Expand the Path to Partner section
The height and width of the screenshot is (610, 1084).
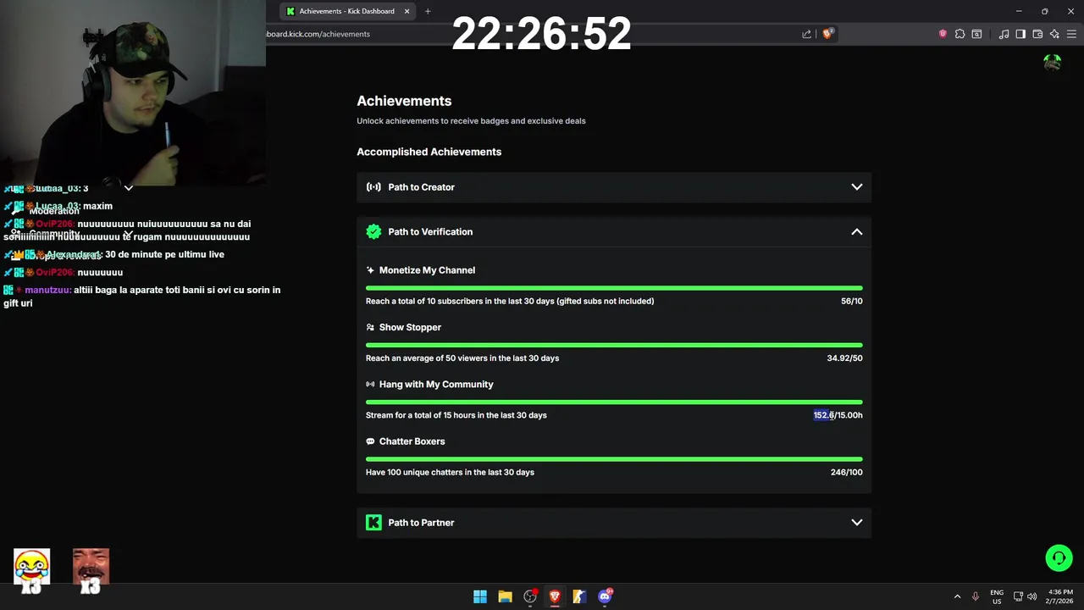tap(614, 523)
